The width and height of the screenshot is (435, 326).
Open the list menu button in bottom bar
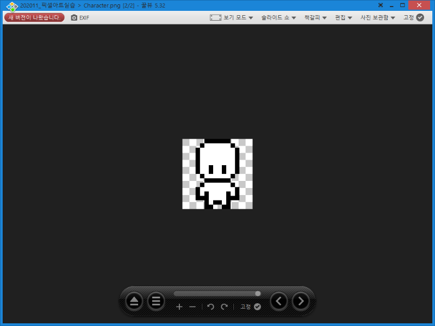tap(156, 301)
